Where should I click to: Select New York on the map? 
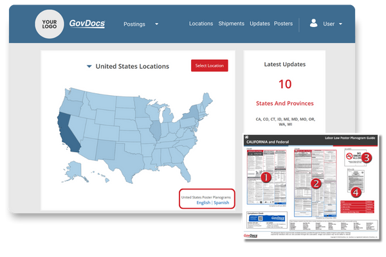coord(192,112)
